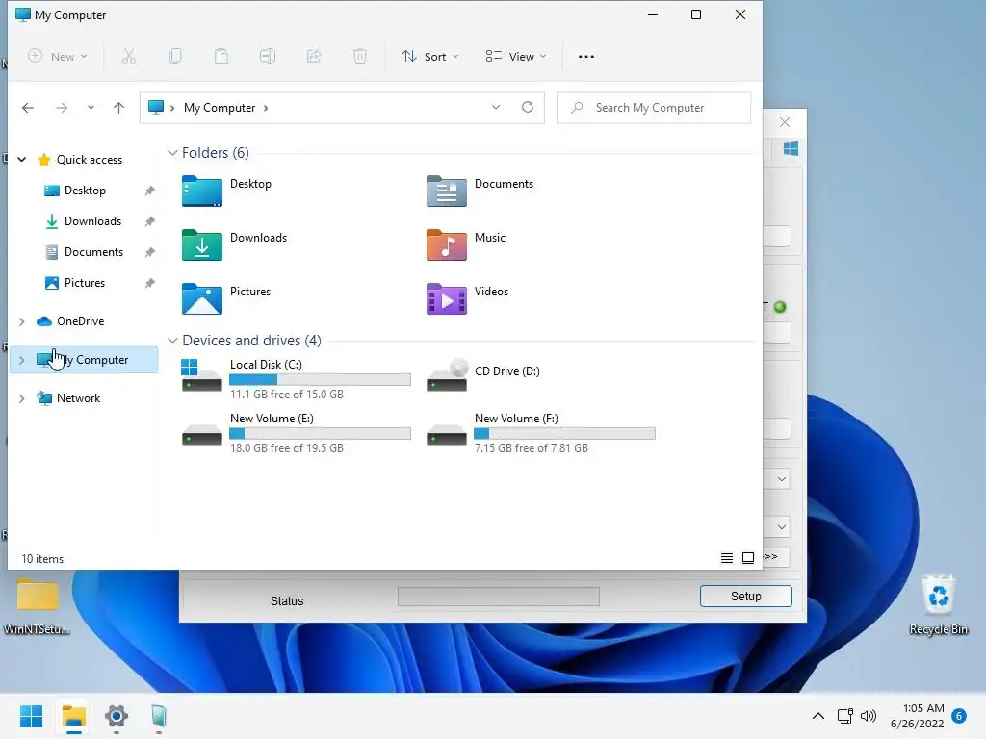Refresh the My Computer view
This screenshot has width=986, height=739.
click(528, 107)
